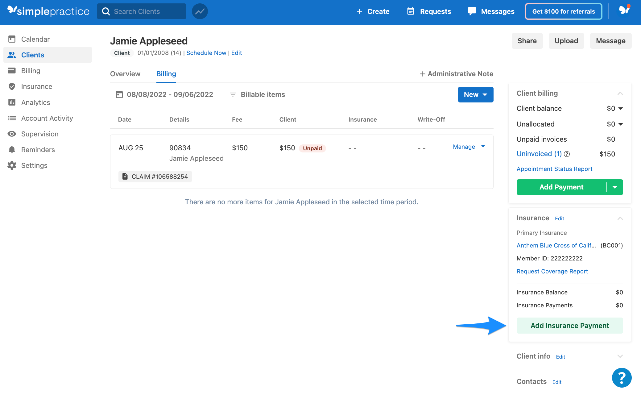Click the plus icon beside Administrative Note
This screenshot has width=641, height=395.
423,74
